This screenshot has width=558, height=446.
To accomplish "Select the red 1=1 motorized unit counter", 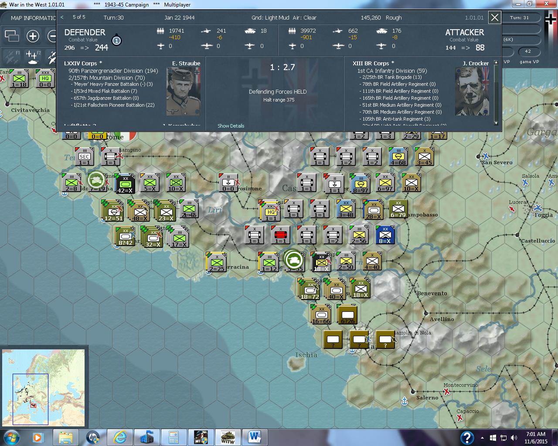I will (x=281, y=235).
